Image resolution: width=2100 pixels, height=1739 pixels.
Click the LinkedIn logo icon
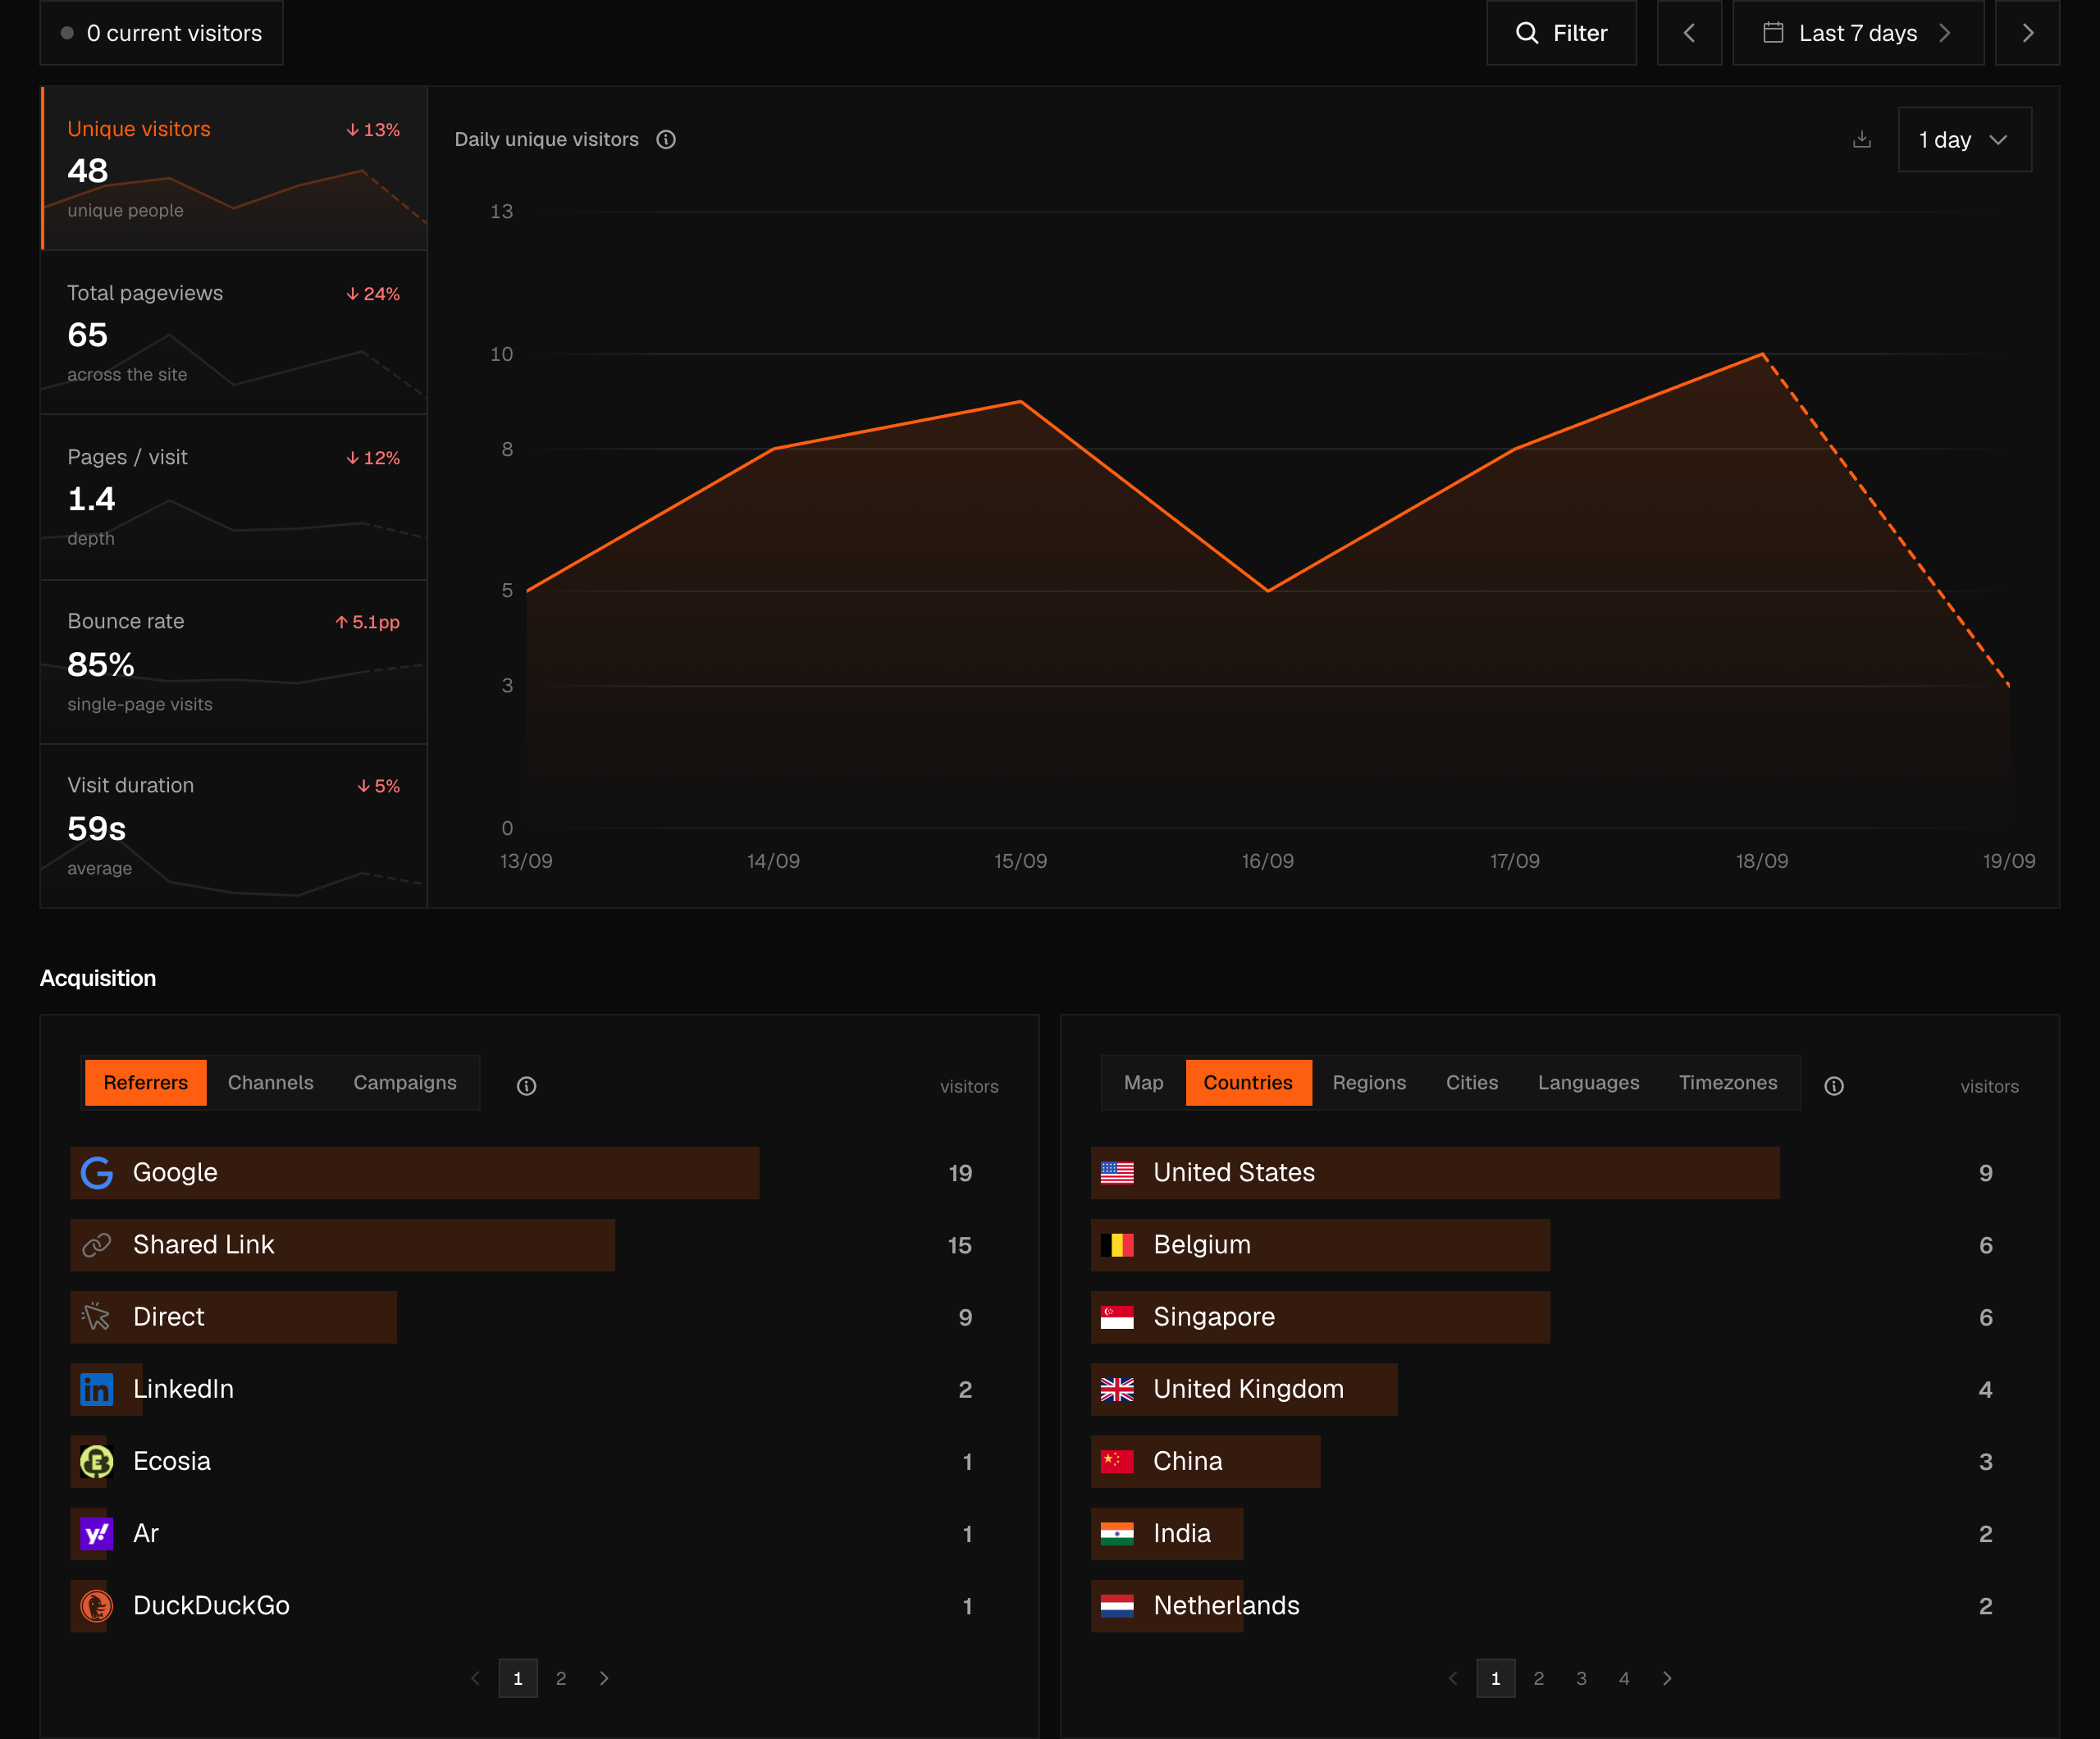[97, 1390]
